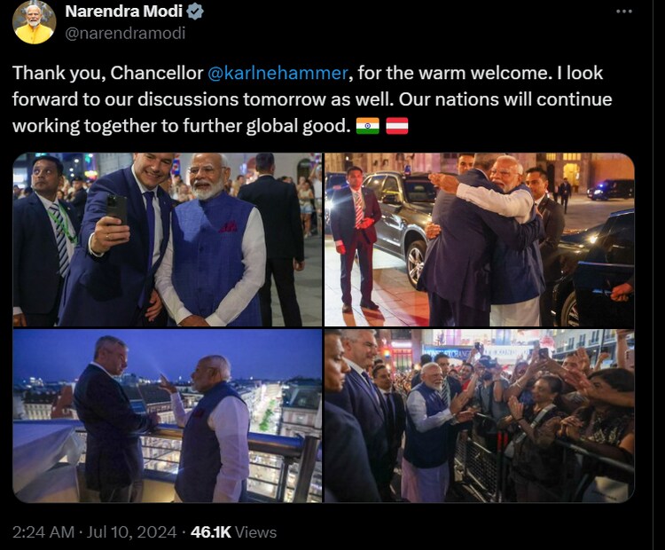Open the crowd greeting photo
Image resolution: width=665 pixels, height=550 pixels.
click(x=479, y=416)
